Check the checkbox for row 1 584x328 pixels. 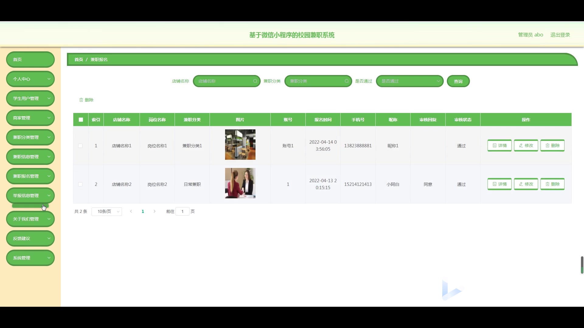pos(80,146)
